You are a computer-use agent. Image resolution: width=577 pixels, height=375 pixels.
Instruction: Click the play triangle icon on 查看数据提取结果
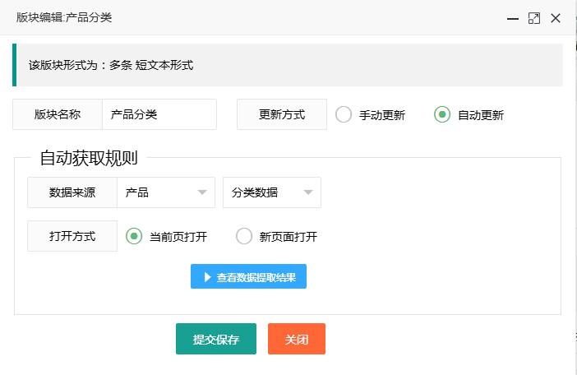coord(208,277)
